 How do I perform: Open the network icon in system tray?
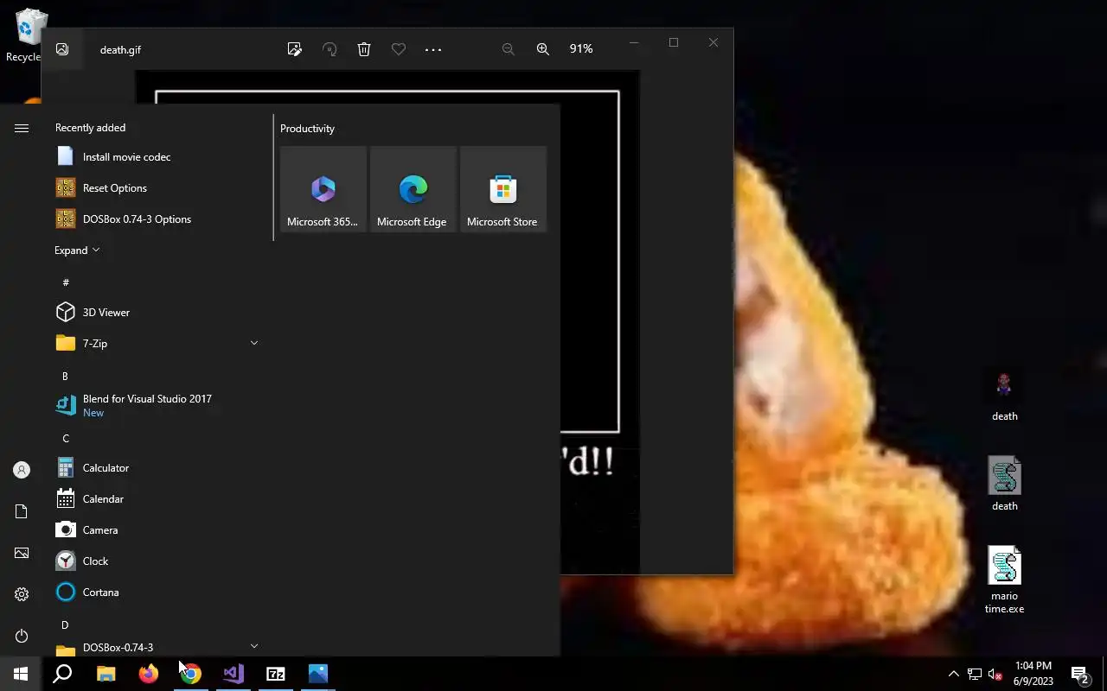tap(975, 674)
